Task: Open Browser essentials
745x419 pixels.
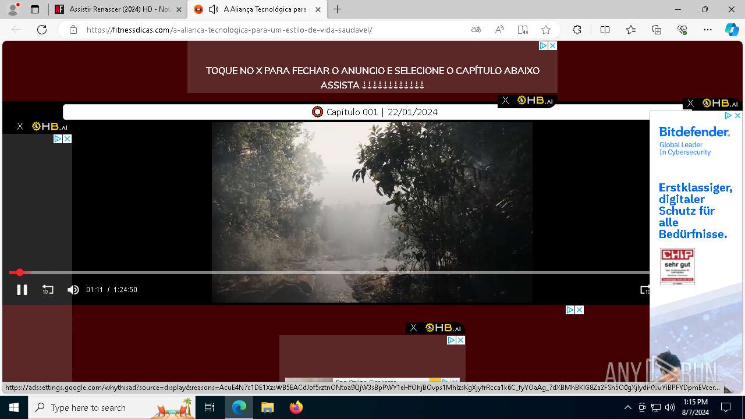Action: coord(682,30)
